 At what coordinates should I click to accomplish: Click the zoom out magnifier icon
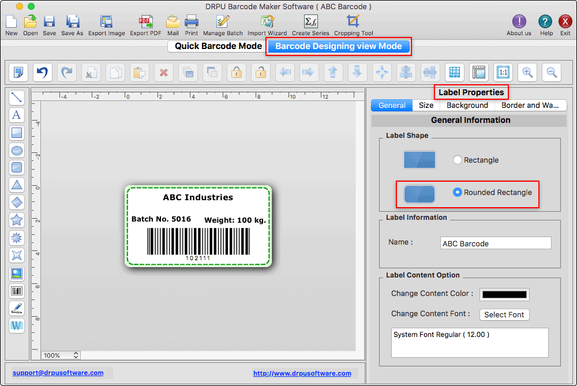click(552, 72)
